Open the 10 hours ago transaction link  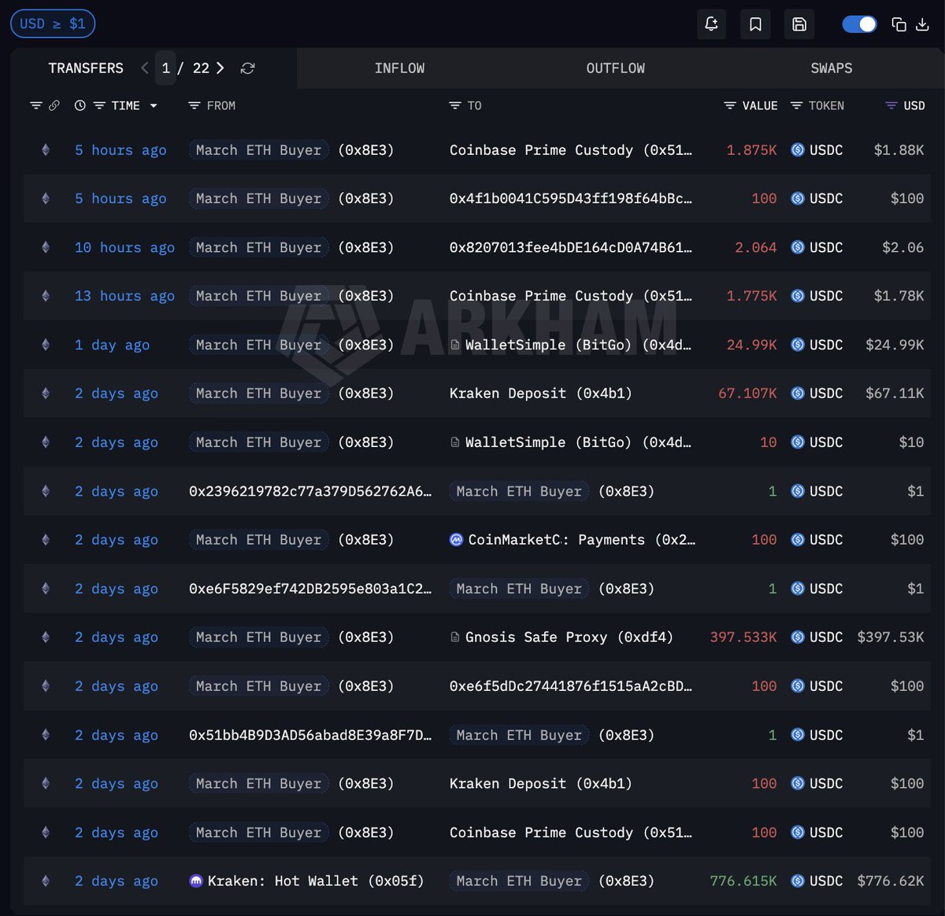pos(124,247)
